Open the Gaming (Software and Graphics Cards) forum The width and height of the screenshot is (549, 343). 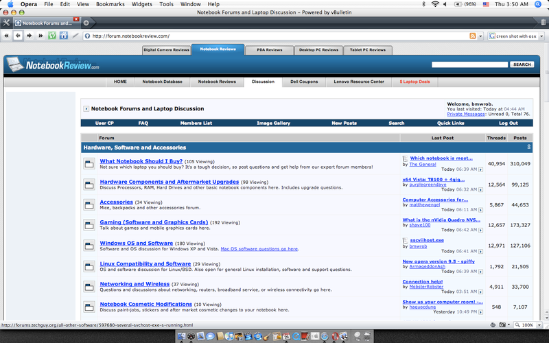(154, 222)
